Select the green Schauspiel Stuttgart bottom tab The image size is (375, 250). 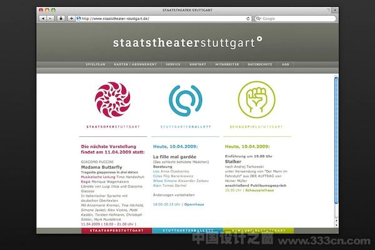click(x=259, y=231)
